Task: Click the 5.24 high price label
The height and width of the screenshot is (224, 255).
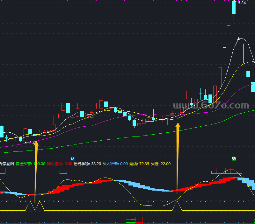Action: 242,3
